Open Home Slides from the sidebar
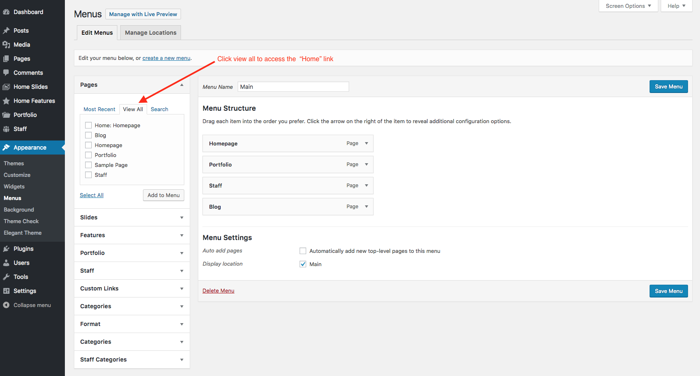This screenshot has height=376, width=700. 7,86
